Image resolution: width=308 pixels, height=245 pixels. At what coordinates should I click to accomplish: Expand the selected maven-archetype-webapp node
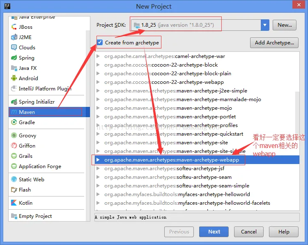[x=98, y=159]
